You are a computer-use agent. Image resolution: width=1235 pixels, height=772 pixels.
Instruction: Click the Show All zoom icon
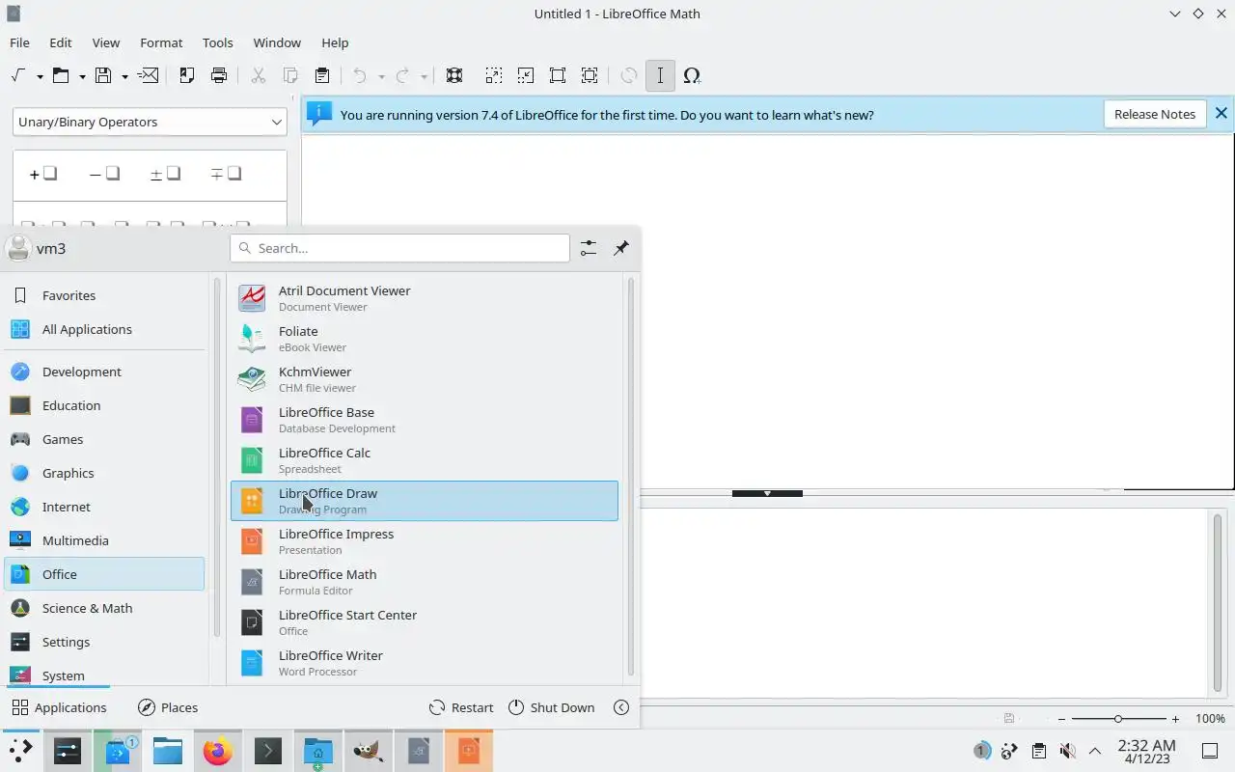[x=590, y=75]
